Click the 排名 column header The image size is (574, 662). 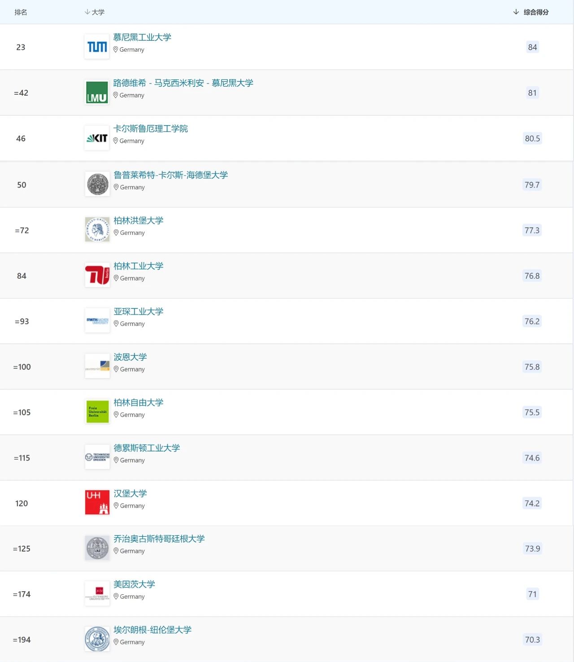pyautogui.click(x=21, y=12)
